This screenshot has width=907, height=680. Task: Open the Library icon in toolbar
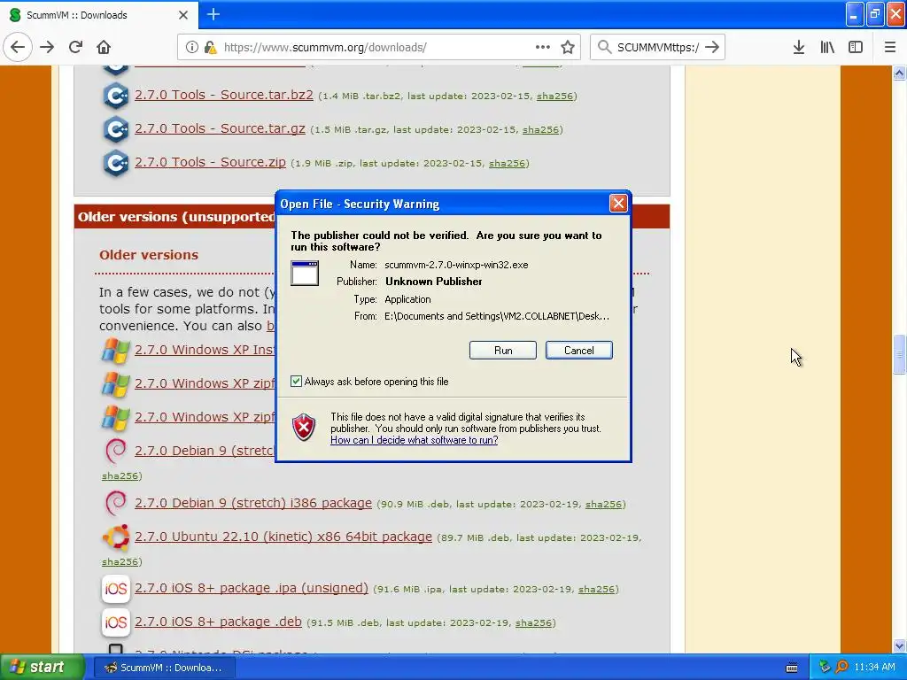827,47
